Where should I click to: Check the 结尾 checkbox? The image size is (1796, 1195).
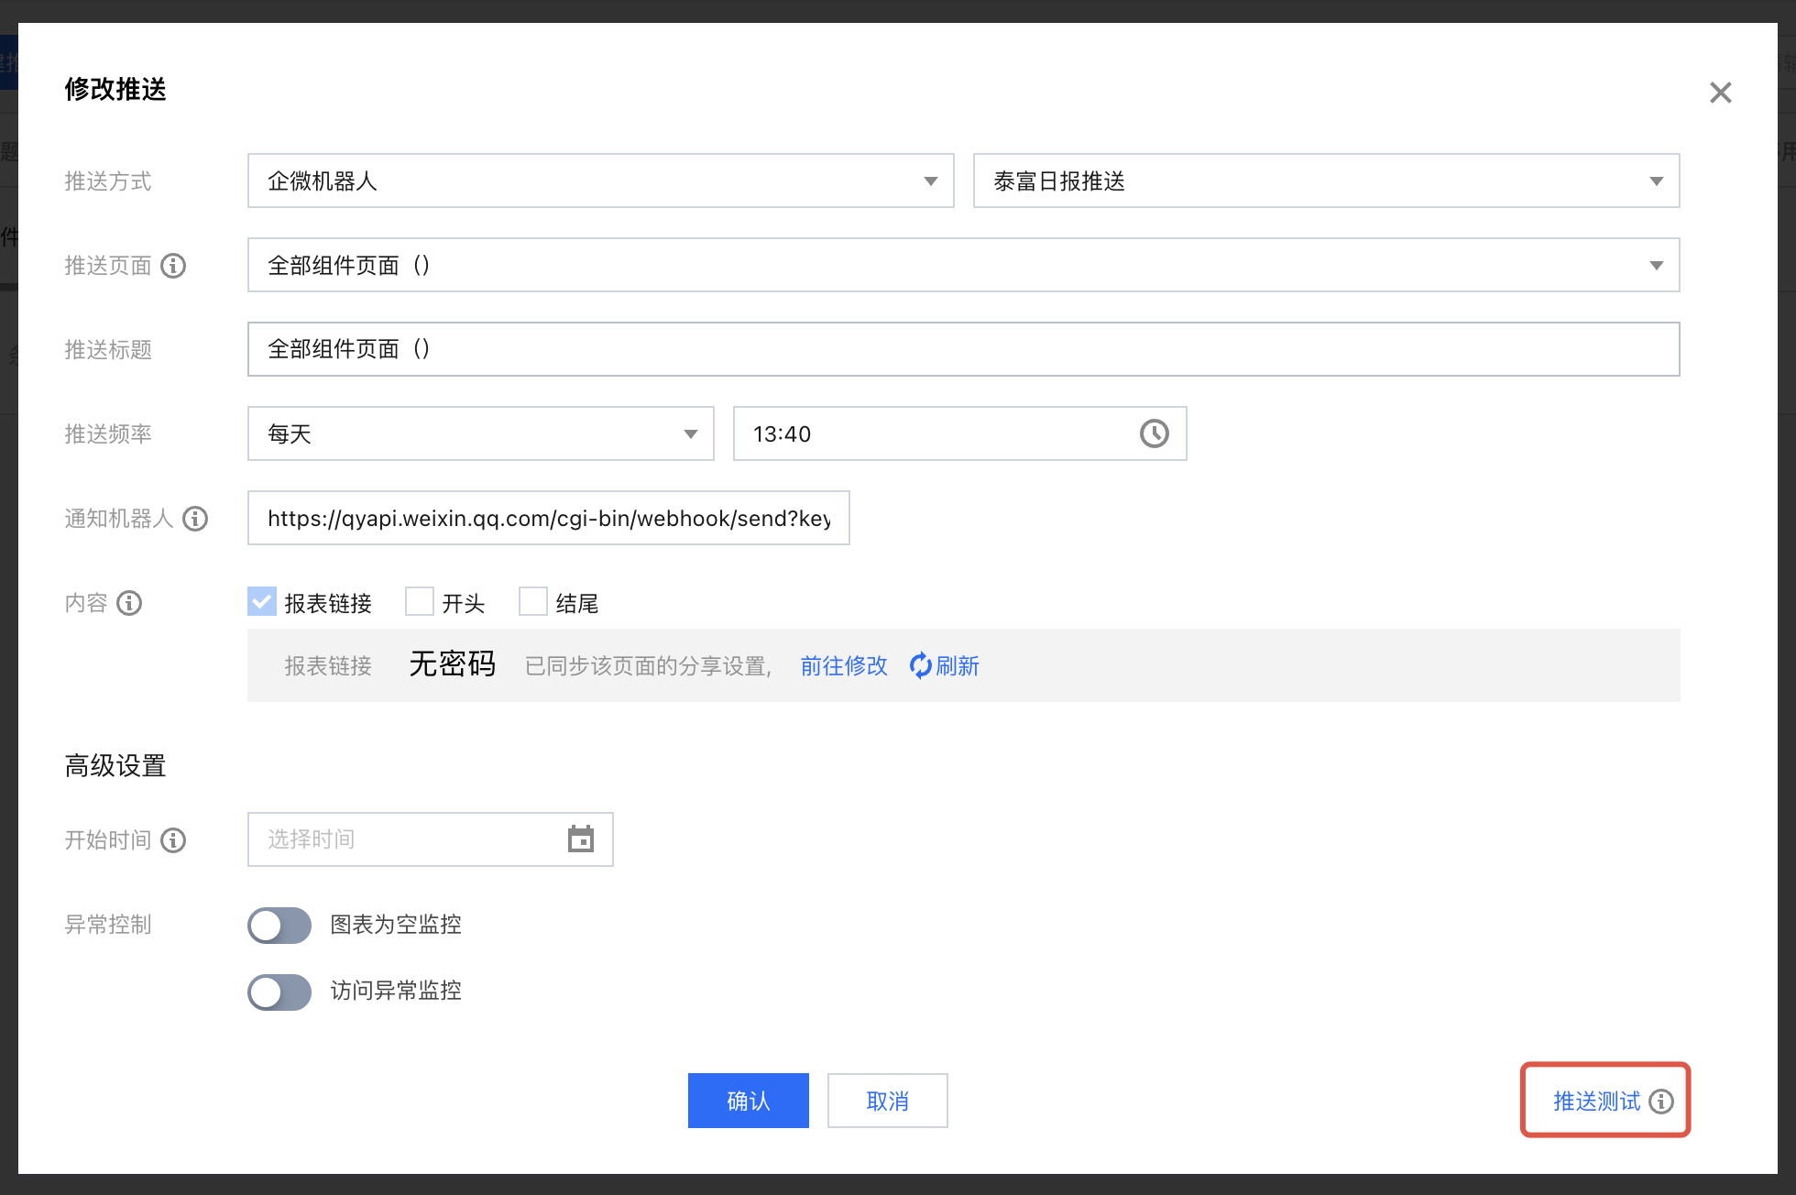tap(533, 602)
